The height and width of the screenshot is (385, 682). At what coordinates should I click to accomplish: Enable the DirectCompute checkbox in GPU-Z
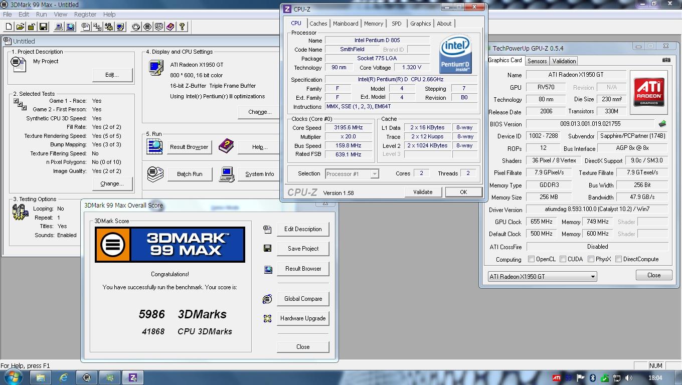618,259
